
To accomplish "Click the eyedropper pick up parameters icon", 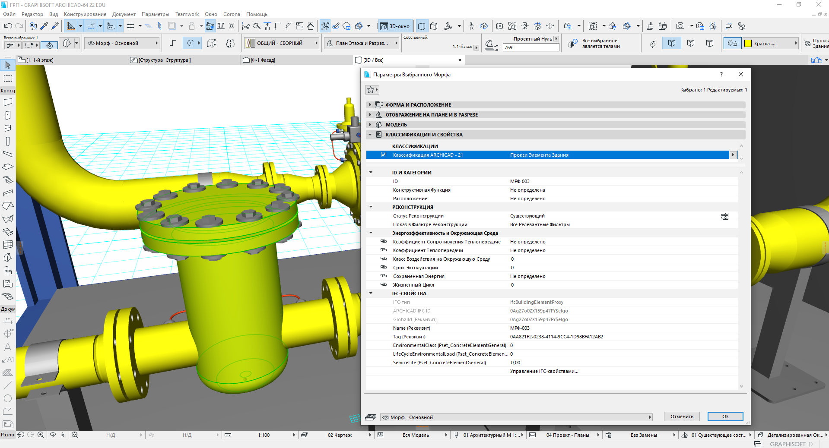I will [x=44, y=26].
